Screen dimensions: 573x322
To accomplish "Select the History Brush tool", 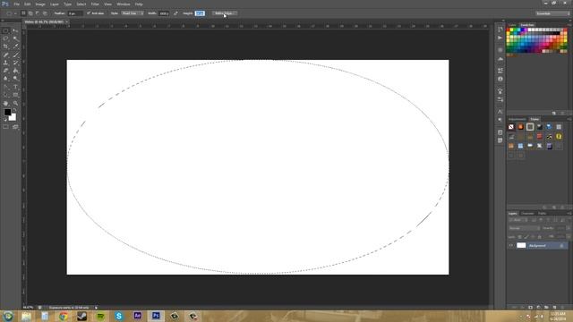I will (15, 63).
